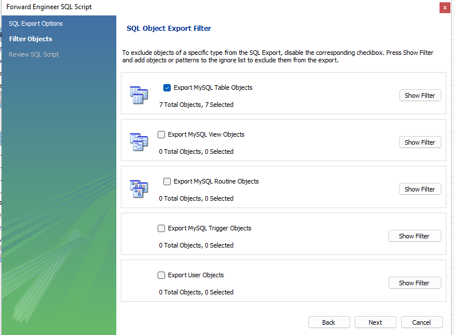Viewport: 455px width, 335px height.
Task: Click Trigger Objects '0 Total Objects, 0 Selected' text
Action: pos(196,245)
